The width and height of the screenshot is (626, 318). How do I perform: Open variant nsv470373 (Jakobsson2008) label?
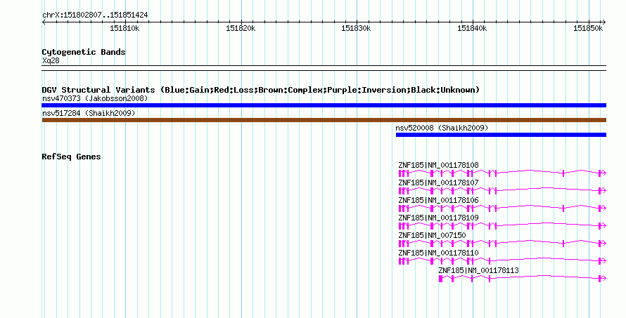(95, 98)
